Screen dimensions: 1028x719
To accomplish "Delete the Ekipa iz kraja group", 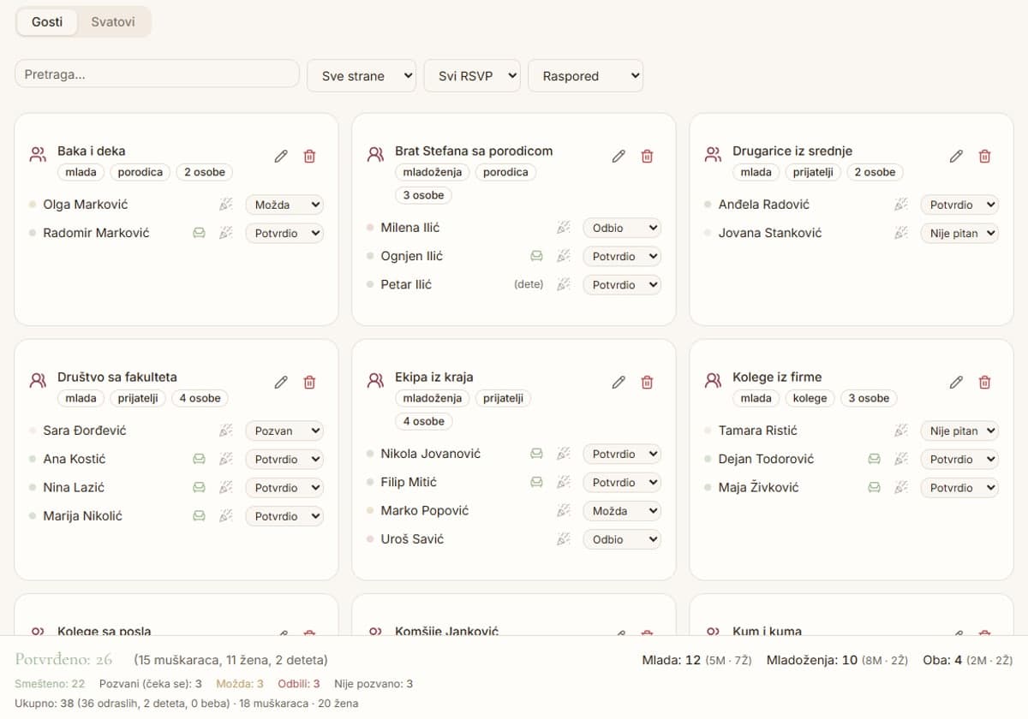I will (647, 382).
